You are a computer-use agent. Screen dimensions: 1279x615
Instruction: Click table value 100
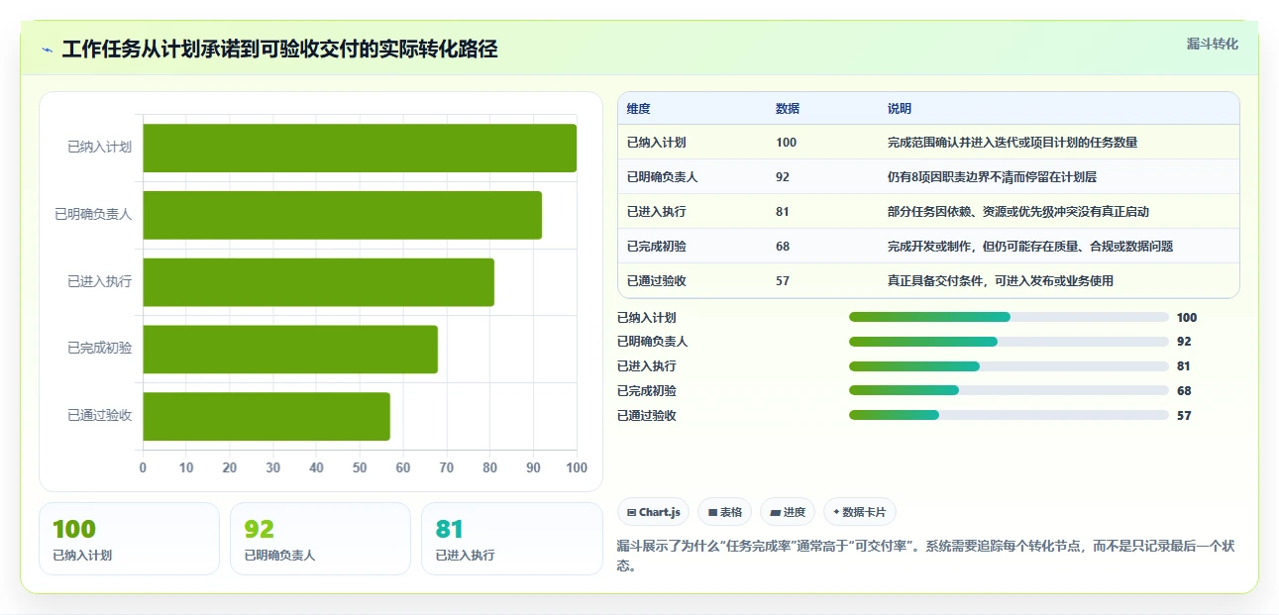[x=786, y=143]
